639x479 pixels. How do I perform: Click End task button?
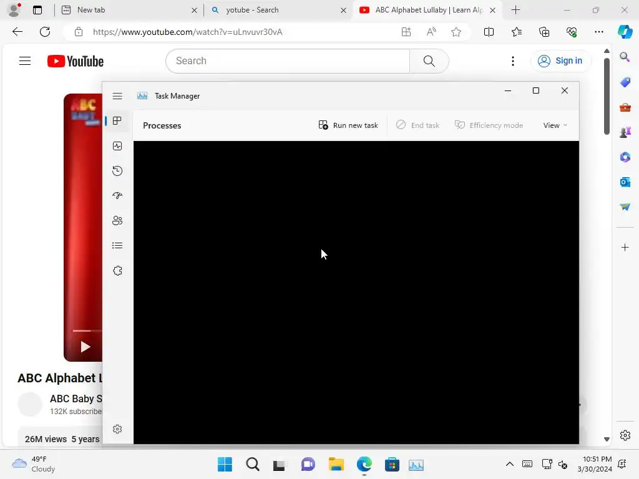(x=417, y=125)
